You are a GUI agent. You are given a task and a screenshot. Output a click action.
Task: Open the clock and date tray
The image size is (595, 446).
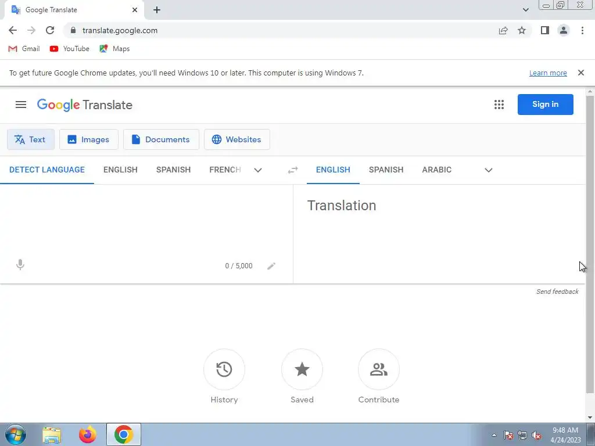click(x=565, y=435)
